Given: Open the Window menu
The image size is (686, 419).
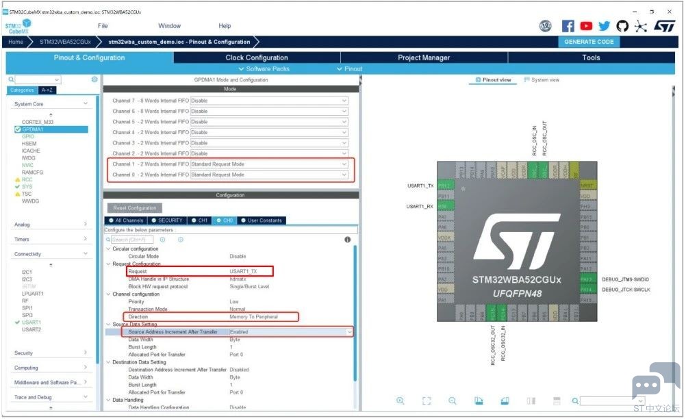Looking at the screenshot, I should [169, 26].
